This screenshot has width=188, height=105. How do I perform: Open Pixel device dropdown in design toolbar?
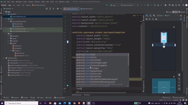tap(160, 15)
